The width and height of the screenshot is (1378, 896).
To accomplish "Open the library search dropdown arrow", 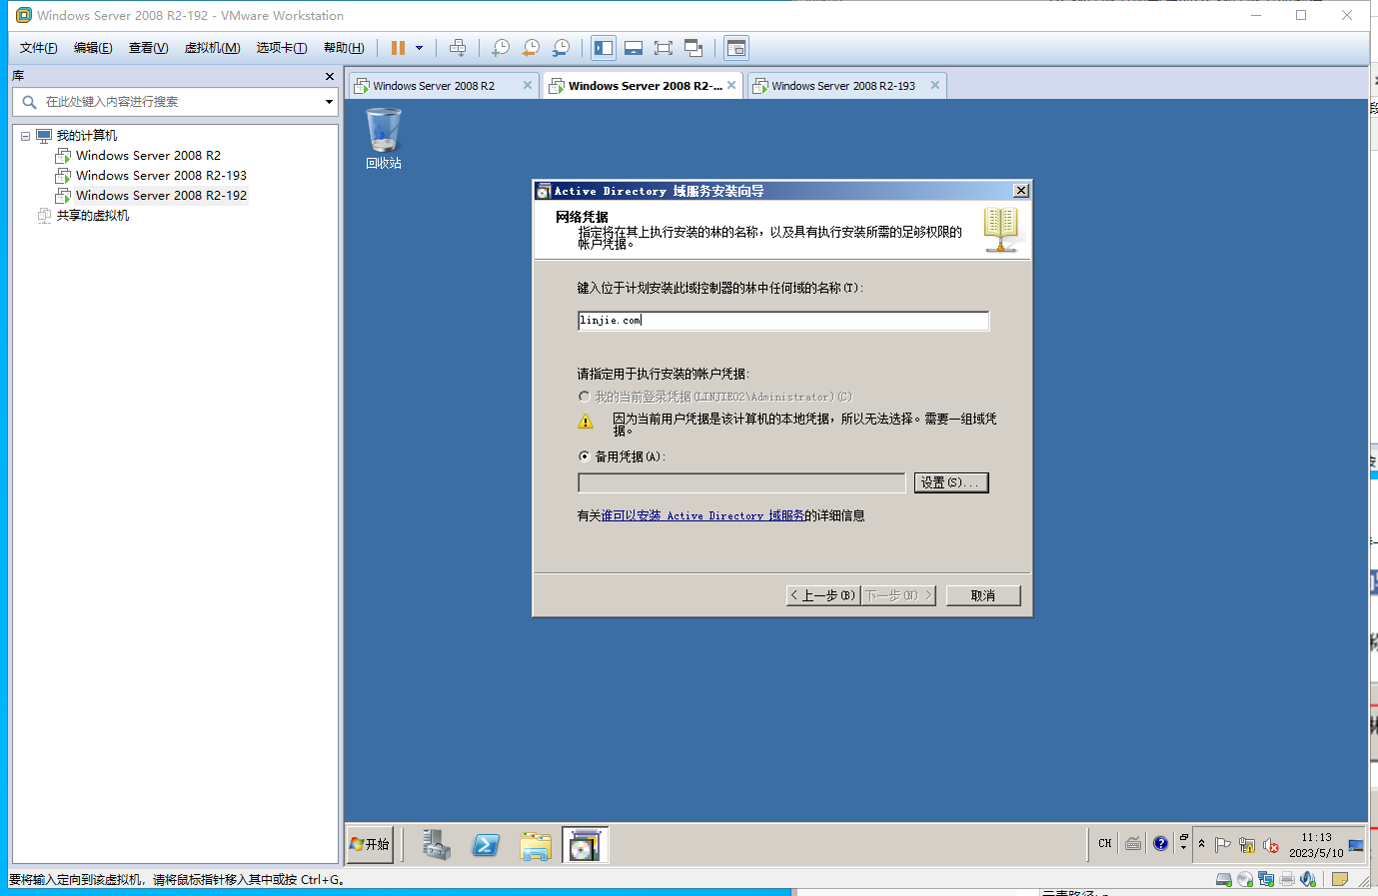I will click(x=329, y=102).
